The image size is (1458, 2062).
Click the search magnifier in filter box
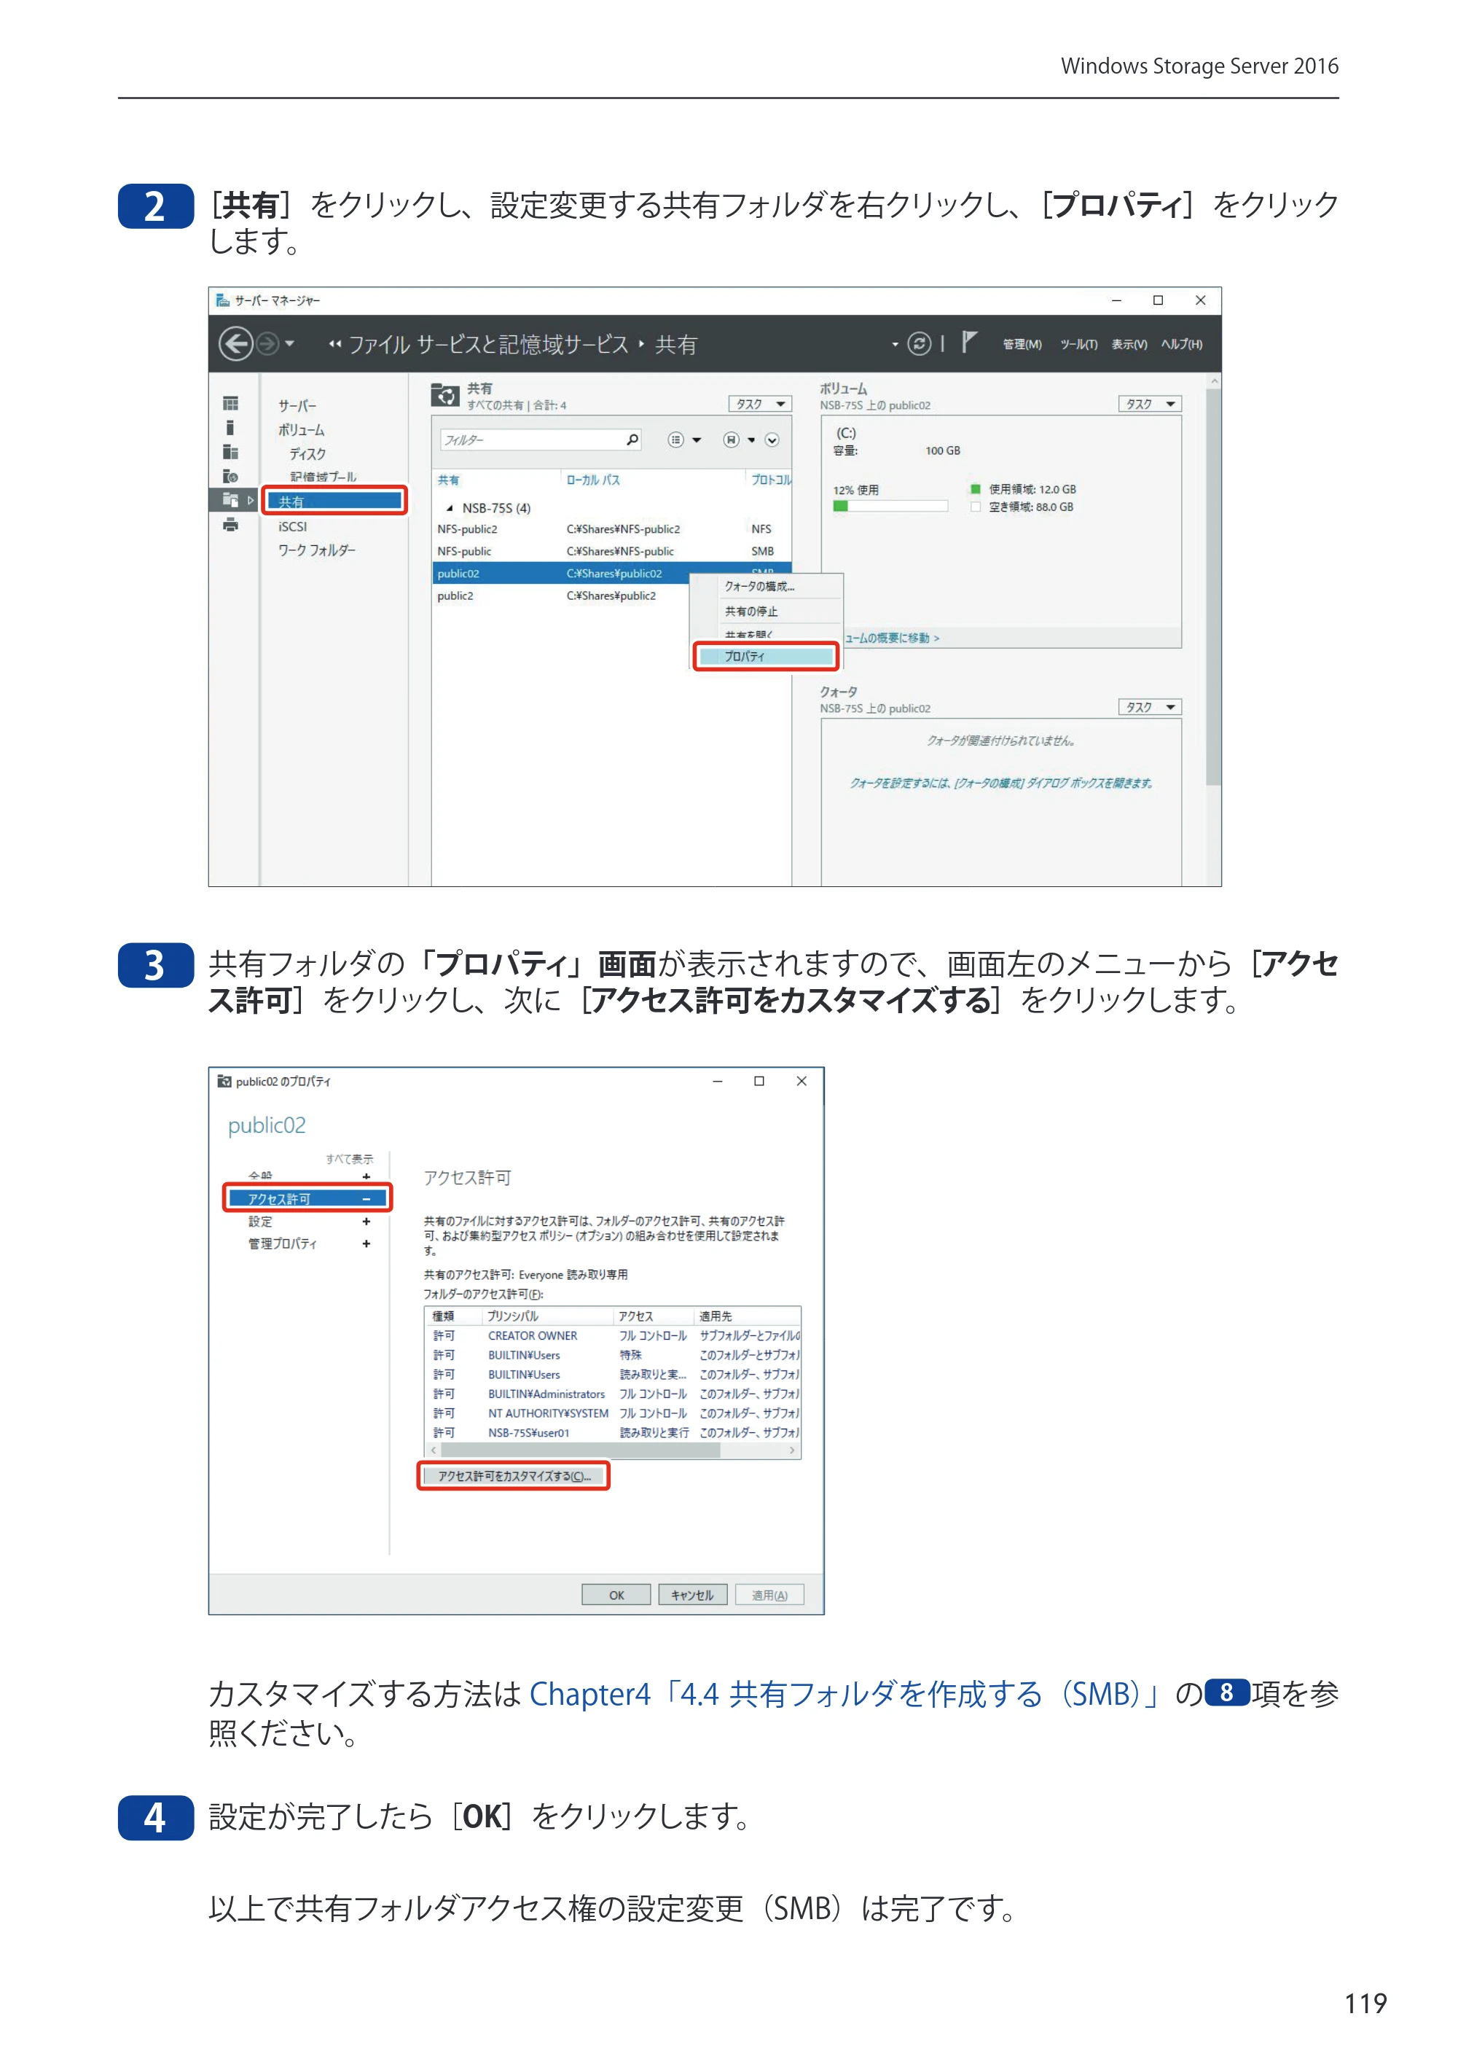[632, 440]
